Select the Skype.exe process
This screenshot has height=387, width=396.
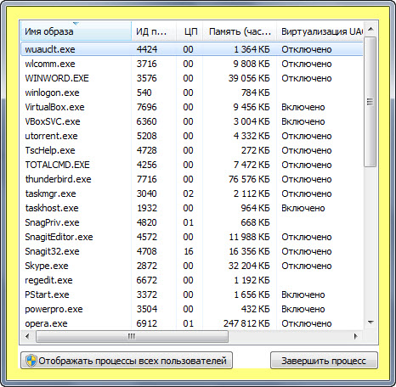192,266
